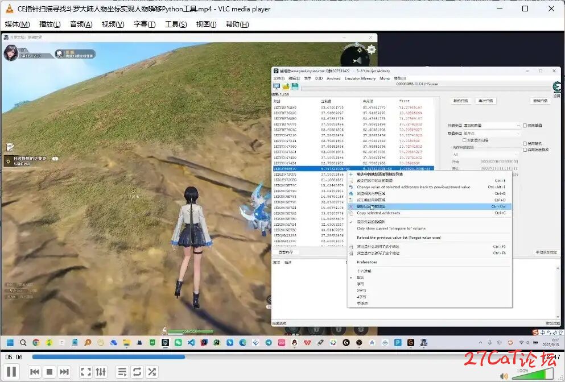Open Edge browser taskbar icon
565x382 pixels.
point(242,342)
